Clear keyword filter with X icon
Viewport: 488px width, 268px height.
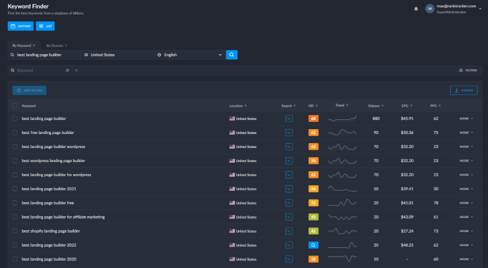pyautogui.click(x=68, y=70)
